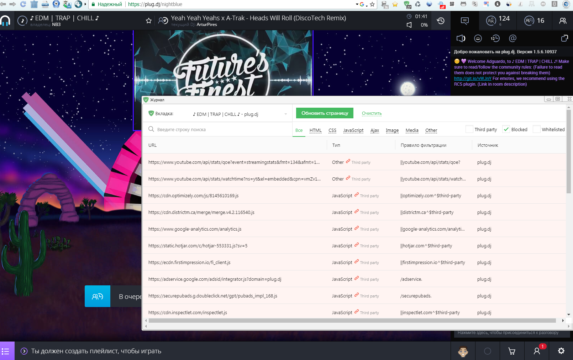This screenshot has height=360, width=573.
Task: Switch to the Ajax filter tab
Action: (375, 130)
